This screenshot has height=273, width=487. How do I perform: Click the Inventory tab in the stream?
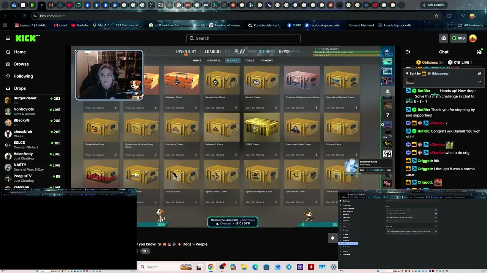[x=186, y=52]
